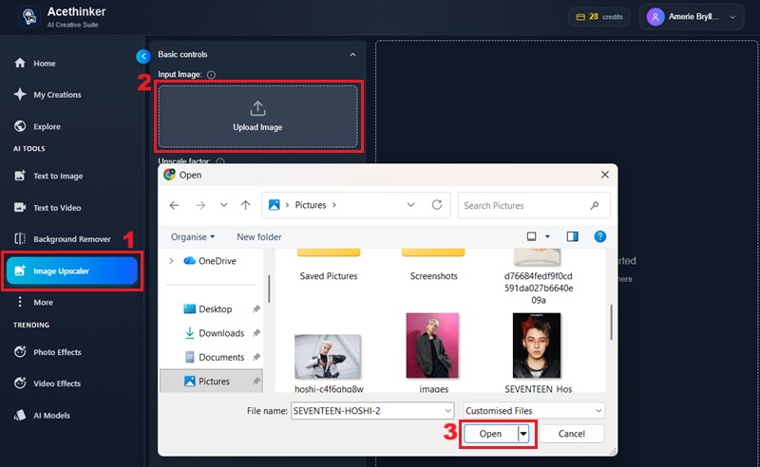Expand the OneDrive tree node
This screenshot has width=760, height=467.
coord(171,261)
